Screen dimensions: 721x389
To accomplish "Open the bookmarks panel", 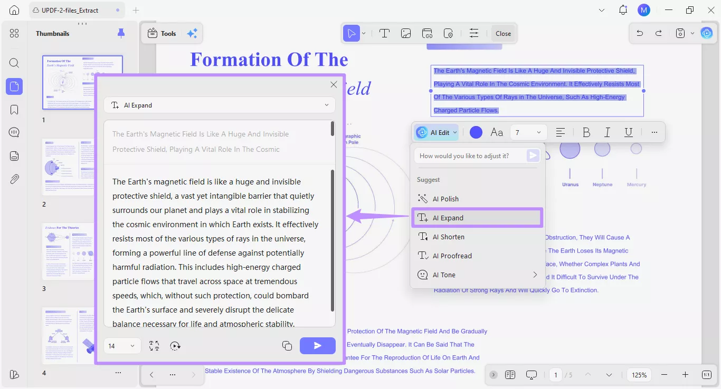I will (x=14, y=110).
